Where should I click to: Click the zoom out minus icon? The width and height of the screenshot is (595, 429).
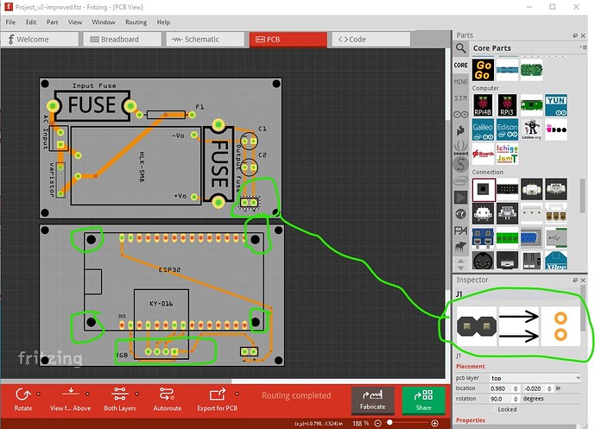[377, 423]
